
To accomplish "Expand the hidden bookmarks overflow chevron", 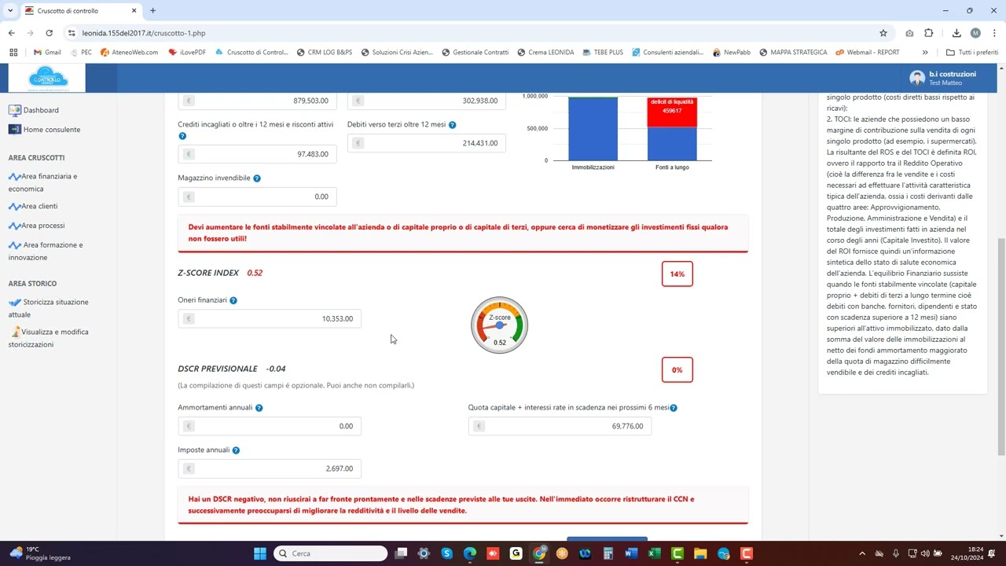I will [925, 53].
